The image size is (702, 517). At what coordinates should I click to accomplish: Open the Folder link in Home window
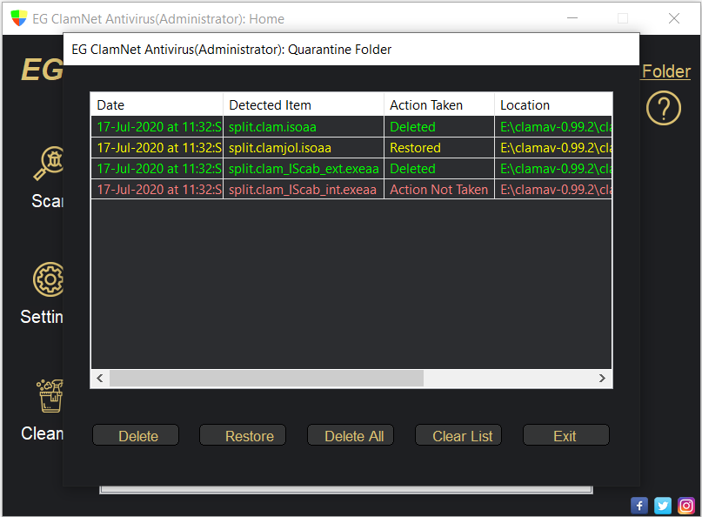point(666,71)
